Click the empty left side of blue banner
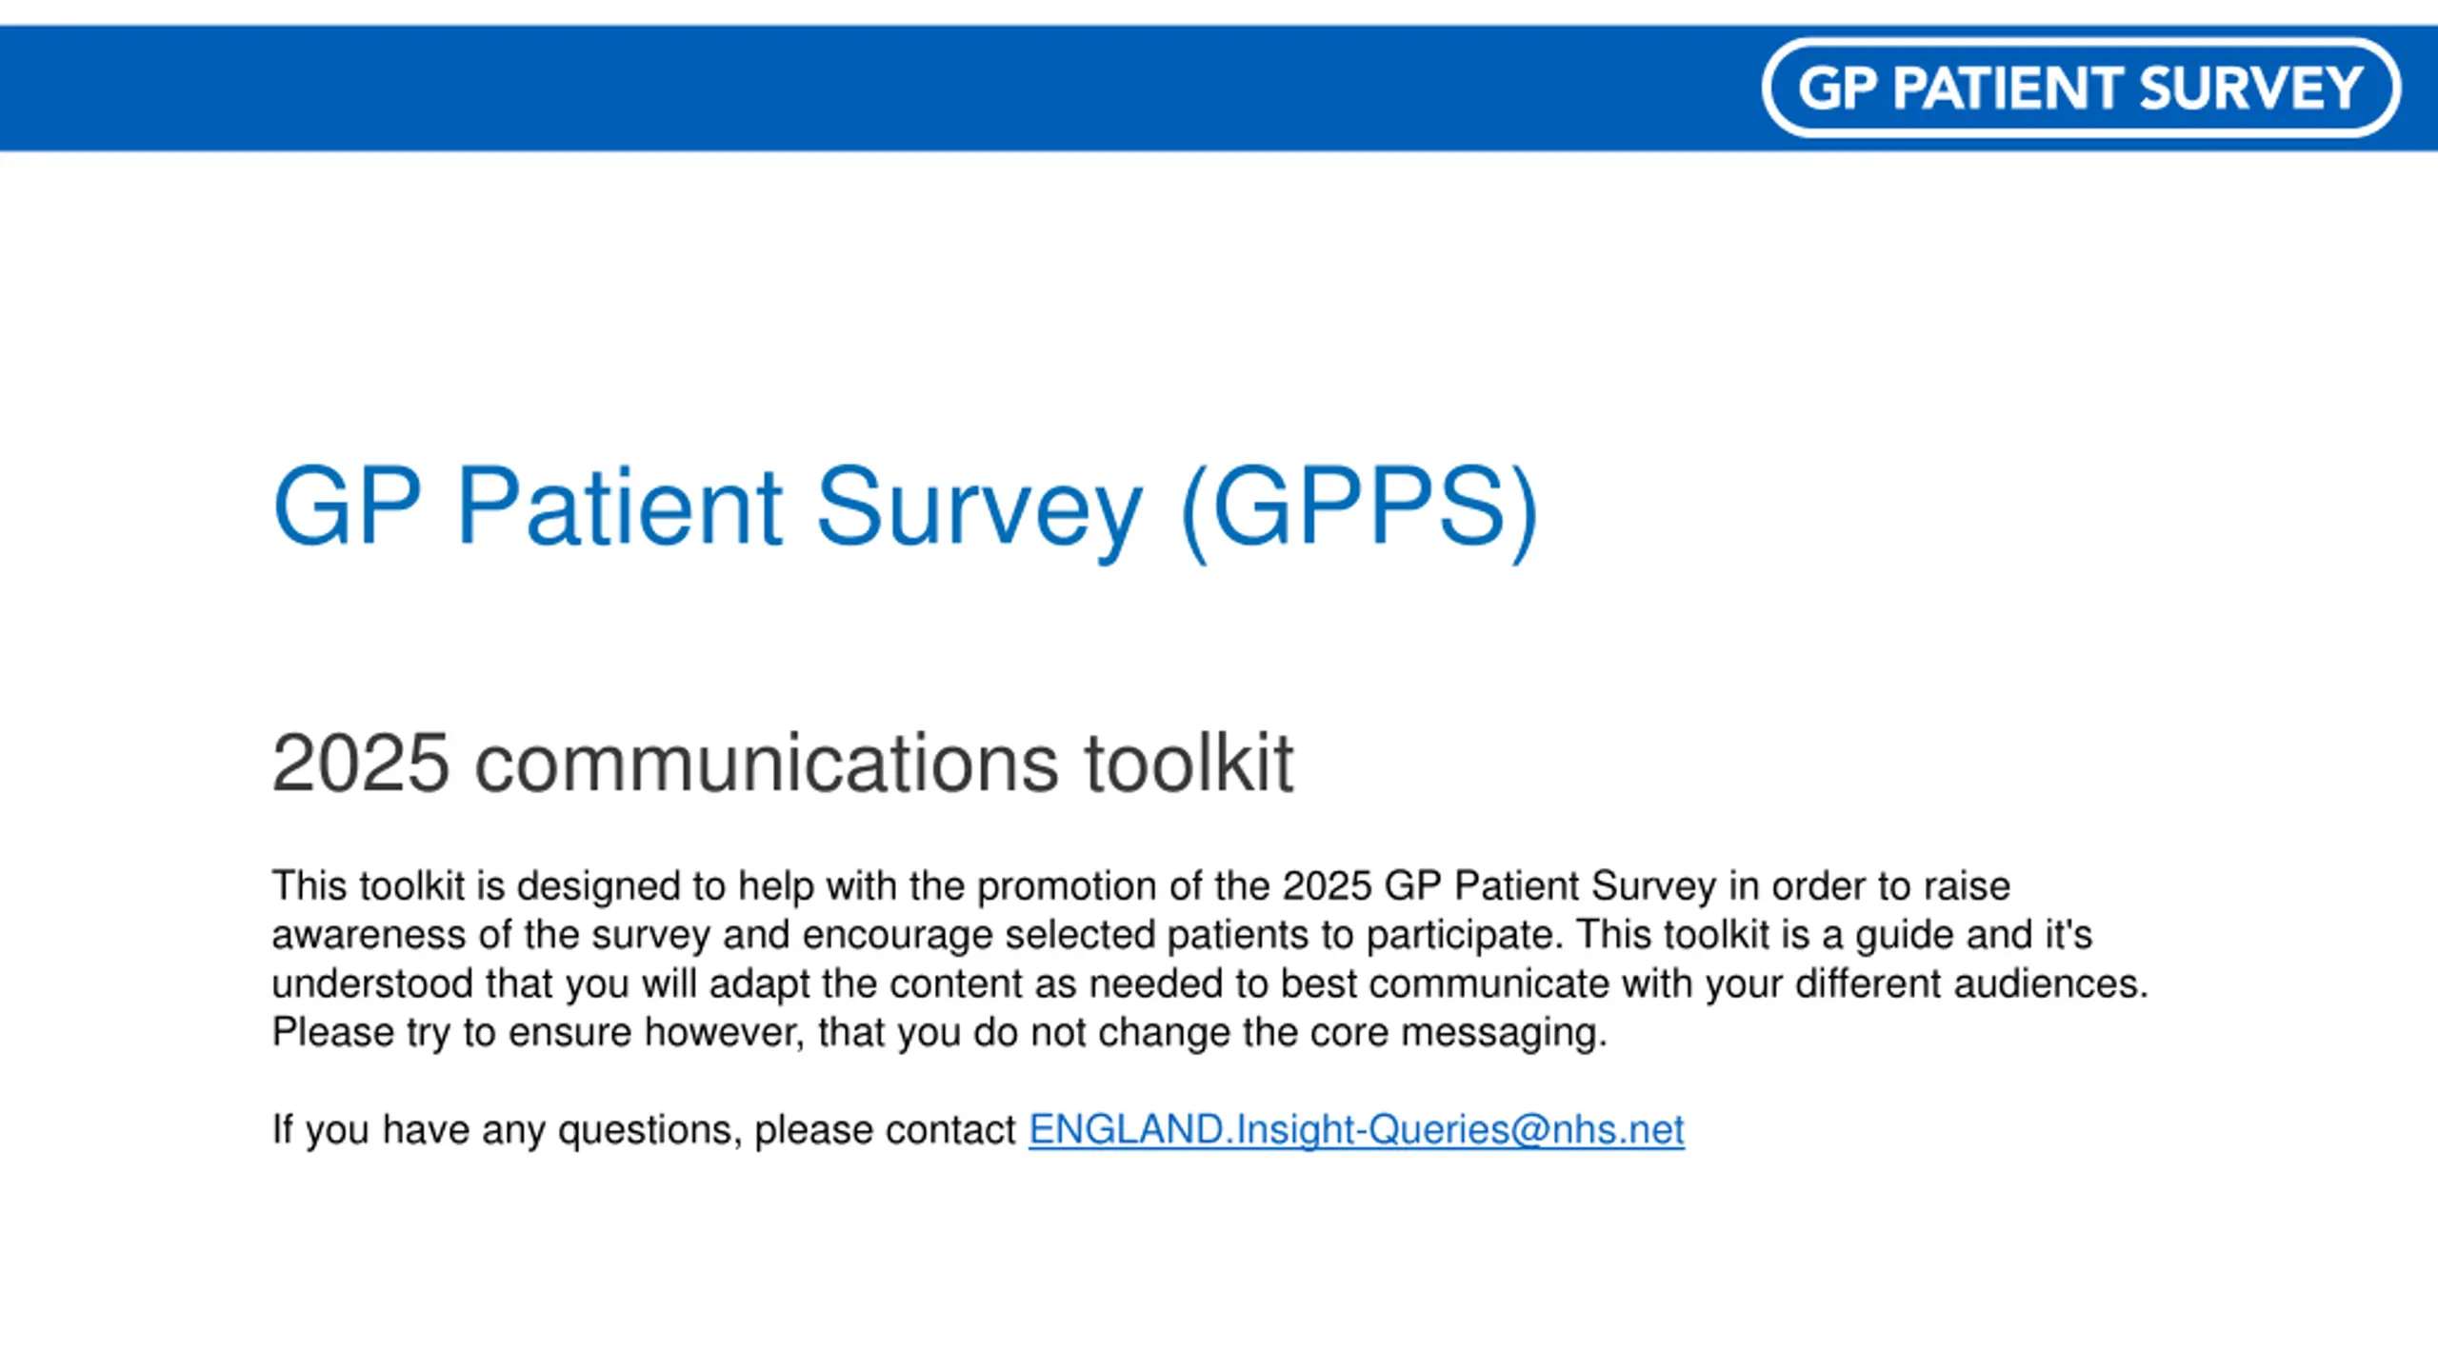This screenshot has height=1371, width=2438. 857,88
